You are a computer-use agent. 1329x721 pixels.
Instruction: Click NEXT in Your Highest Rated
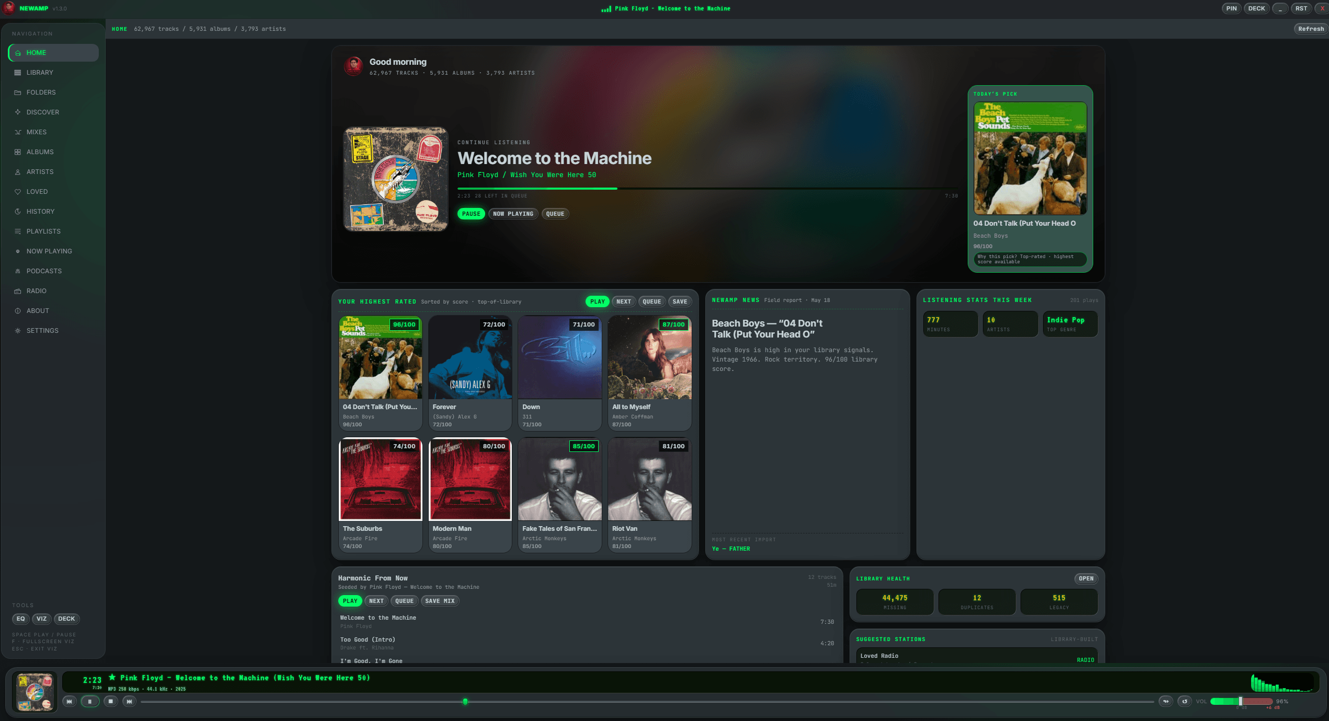tap(624, 301)
